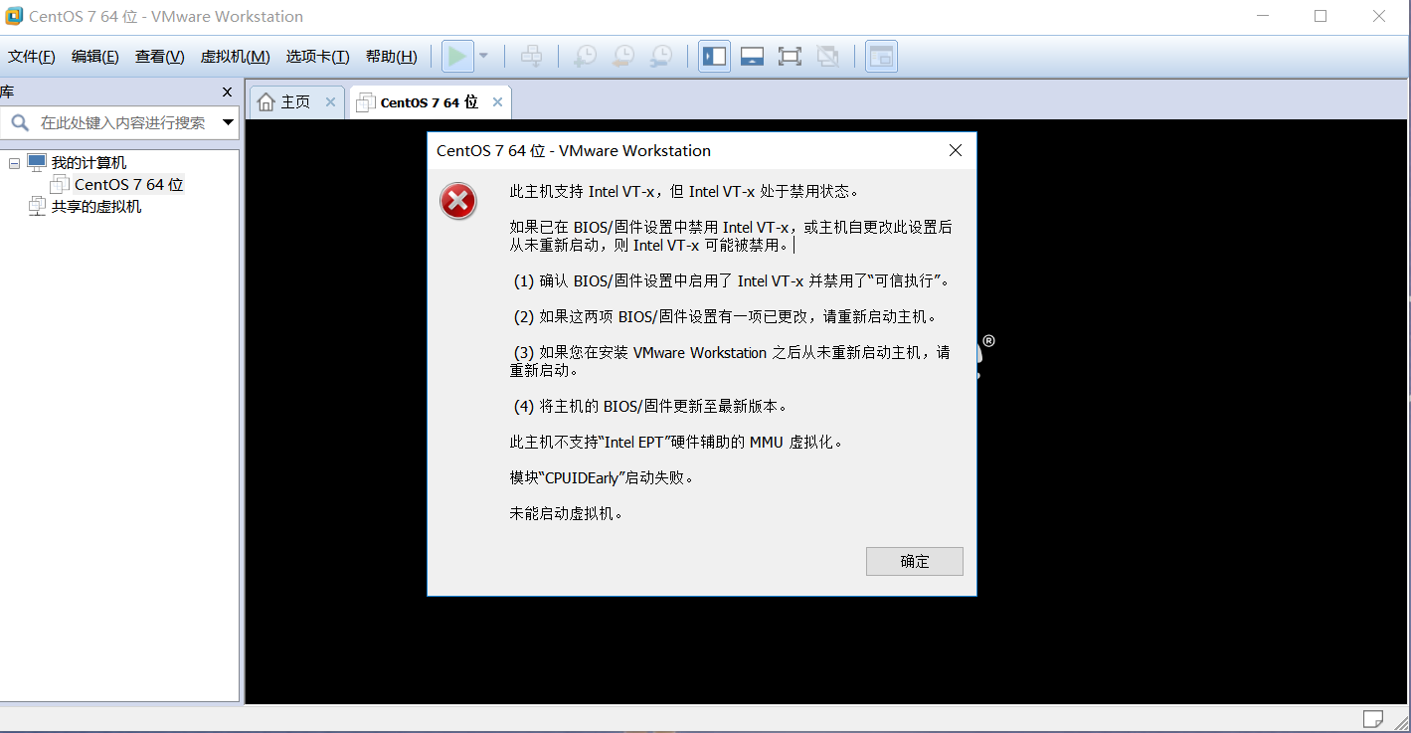Close the CentOS 7 64 位 tab

point(497,102)
